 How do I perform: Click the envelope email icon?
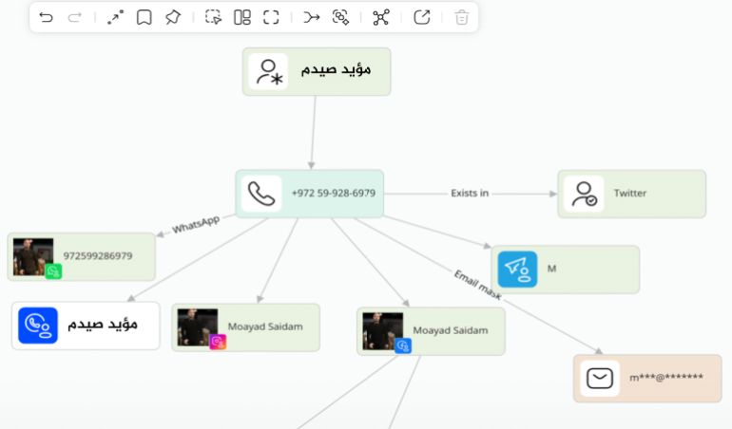(600, 378)
